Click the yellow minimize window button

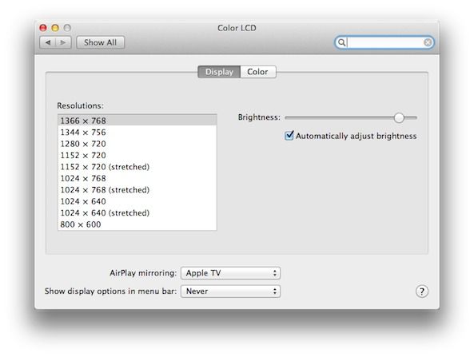click(55, 28)
